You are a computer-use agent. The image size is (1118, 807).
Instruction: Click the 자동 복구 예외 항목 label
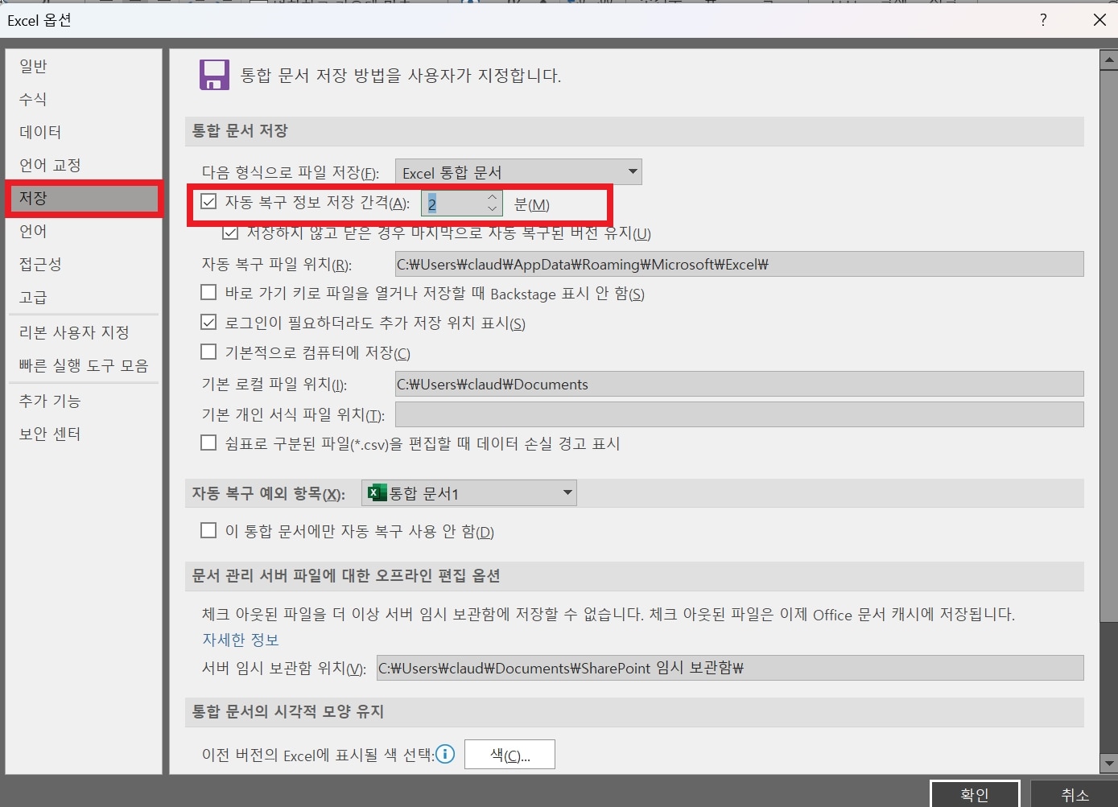pos(269,493)
